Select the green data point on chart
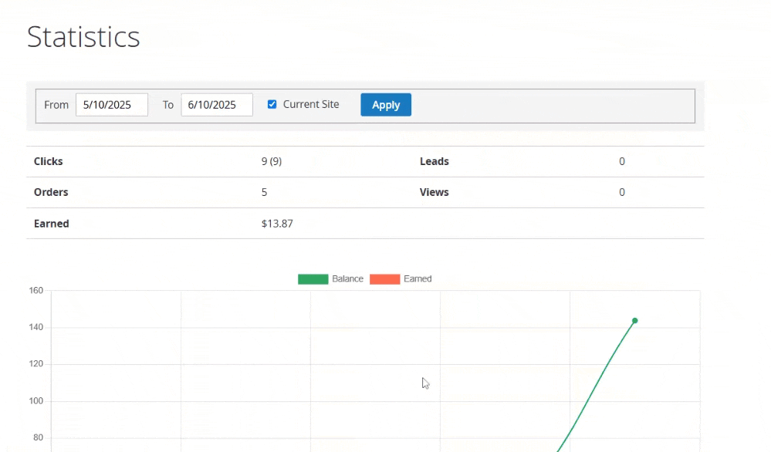 point(635,321)
